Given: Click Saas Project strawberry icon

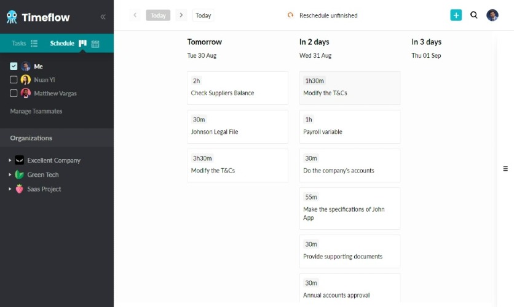Looking at the screenshot, I should tap(19, 189).
